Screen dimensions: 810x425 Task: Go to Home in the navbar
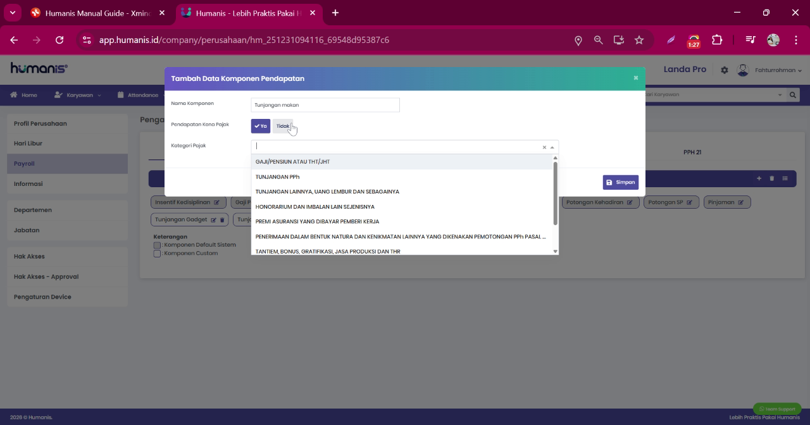coord(23,95)
